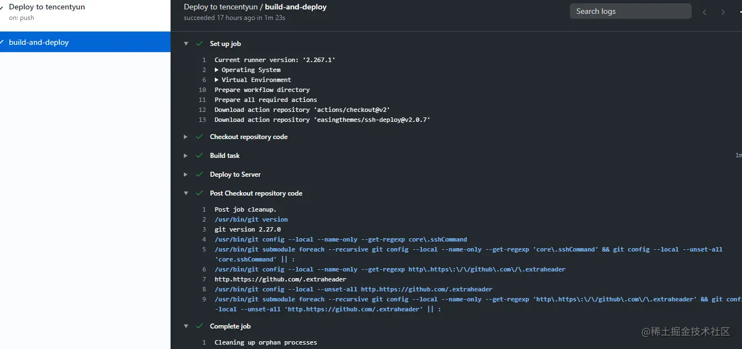Click checkmark beside Complete job
The width and height of the screenshot is (742, 349).
(199, 326)
